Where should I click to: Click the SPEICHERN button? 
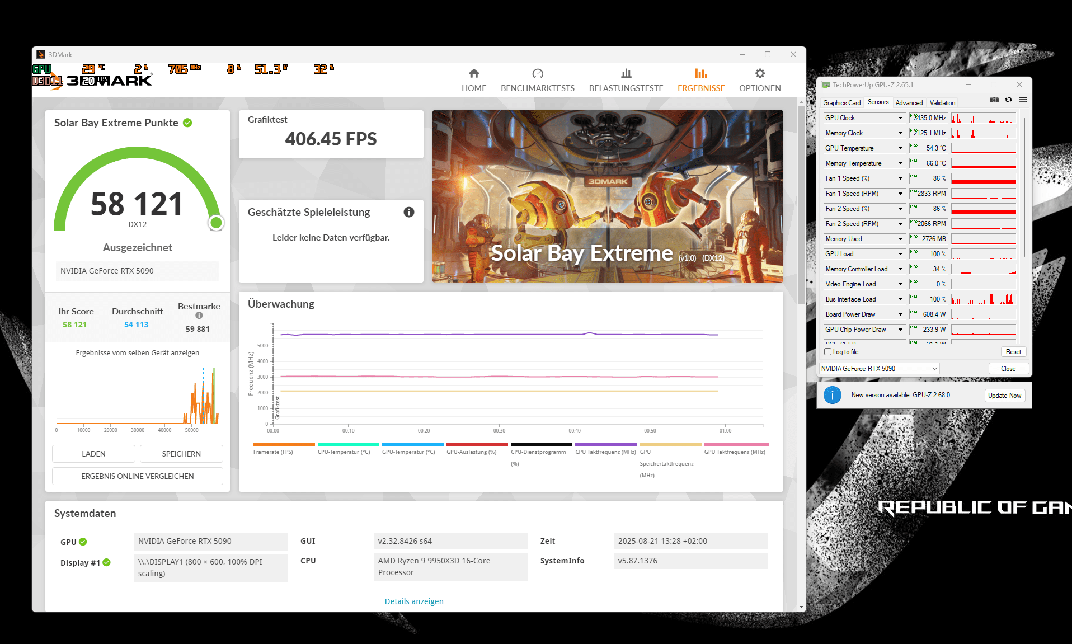[x=181, y=454]
